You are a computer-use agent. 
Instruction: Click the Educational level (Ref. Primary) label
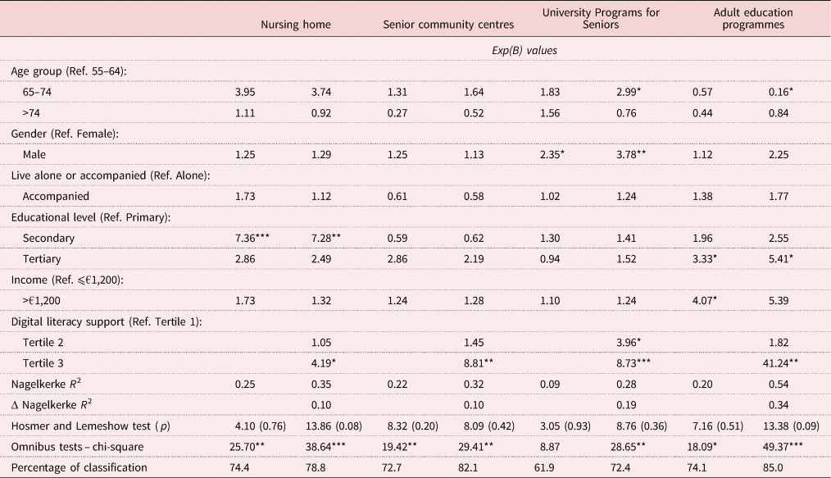[x=85, y=216]
